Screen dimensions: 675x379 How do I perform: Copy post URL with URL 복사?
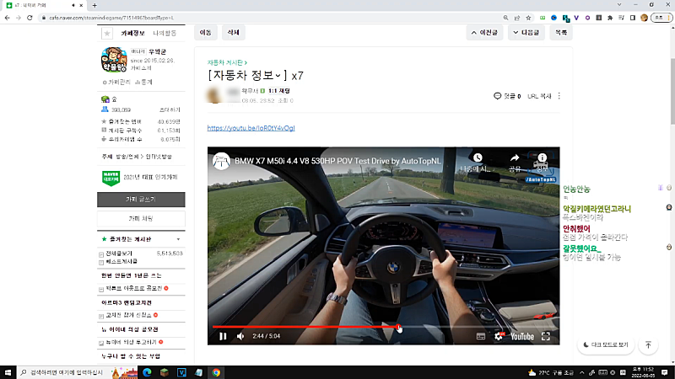tap(539, 96)
